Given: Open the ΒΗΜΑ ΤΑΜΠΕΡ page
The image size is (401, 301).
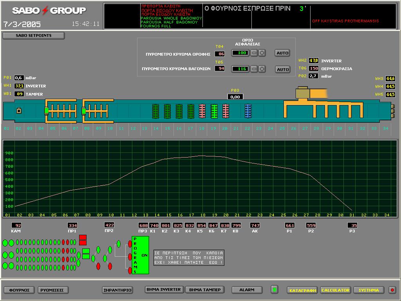Looking at the screenshot, I should (x=205, y=290).
